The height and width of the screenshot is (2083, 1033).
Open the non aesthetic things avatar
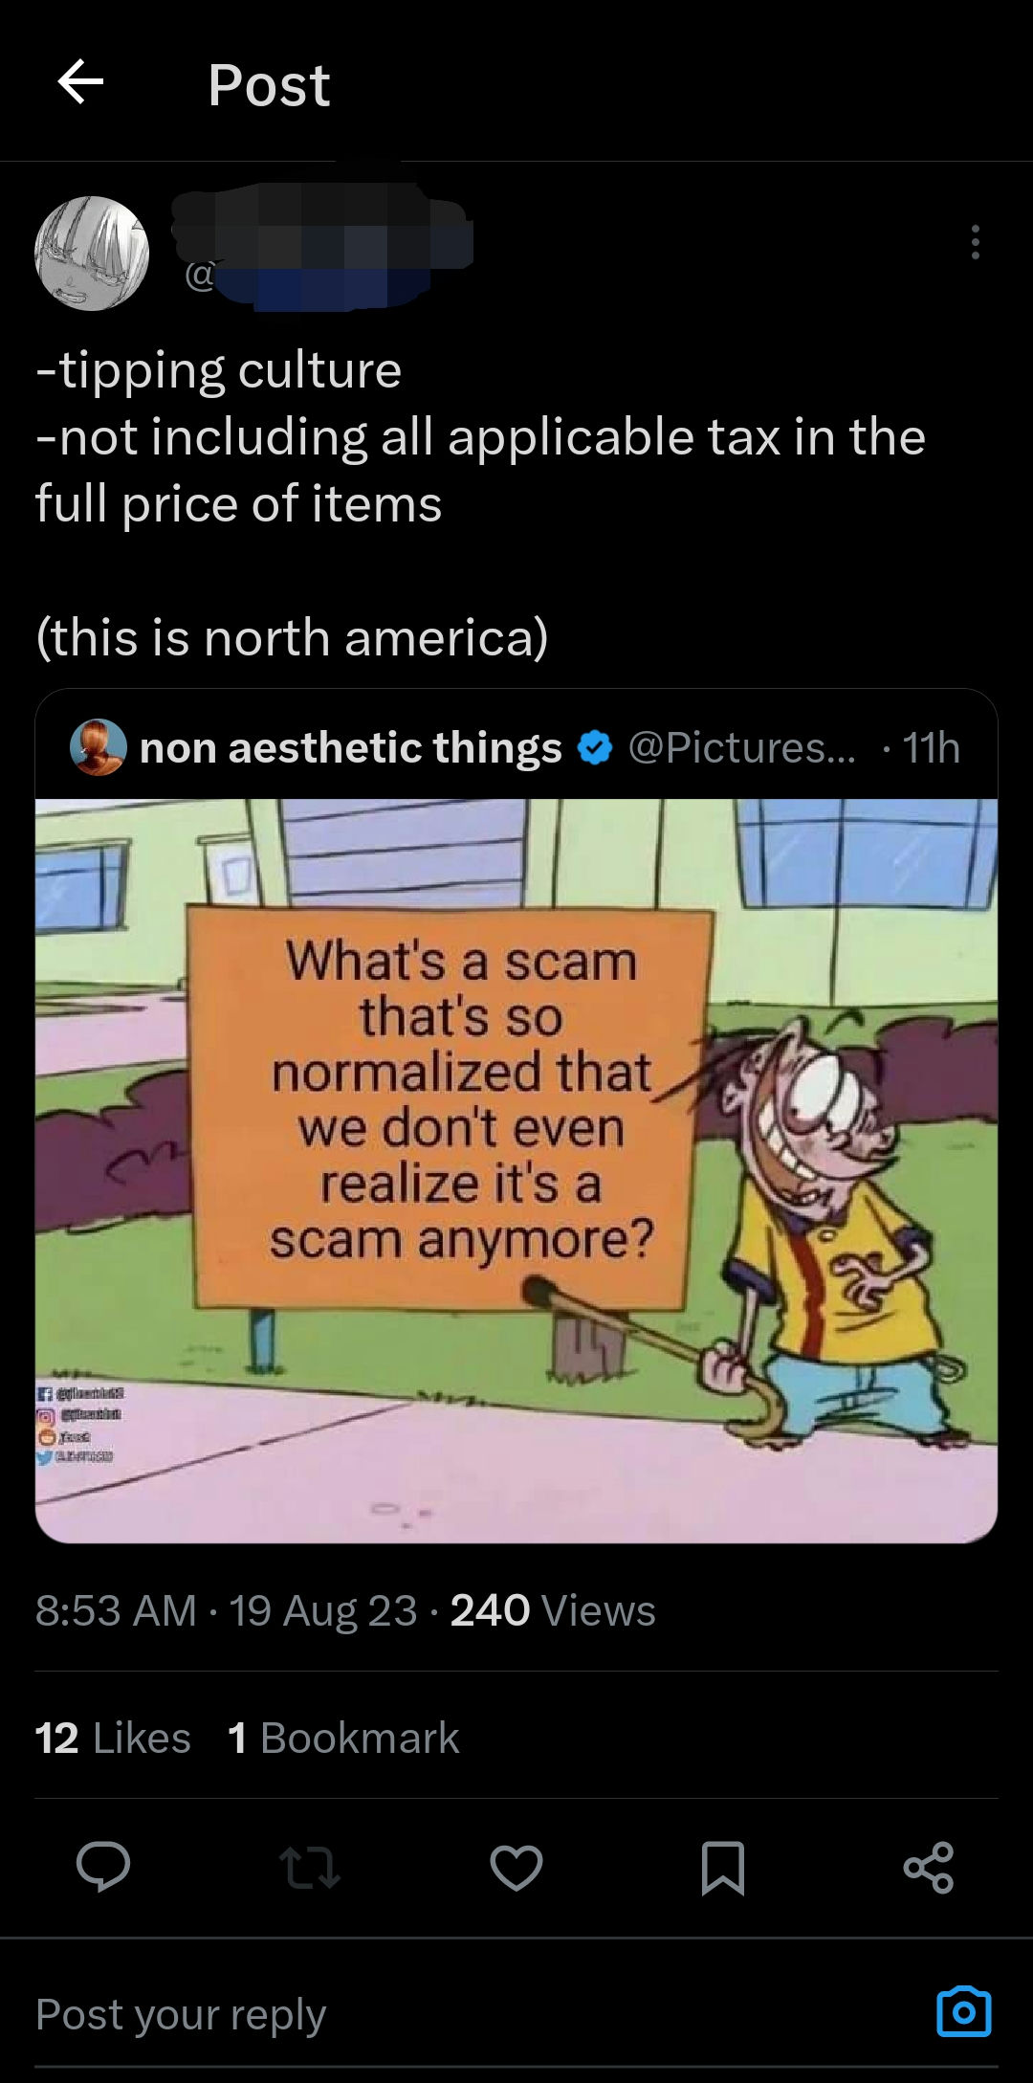pyautogui.click(x=99, y=747)
